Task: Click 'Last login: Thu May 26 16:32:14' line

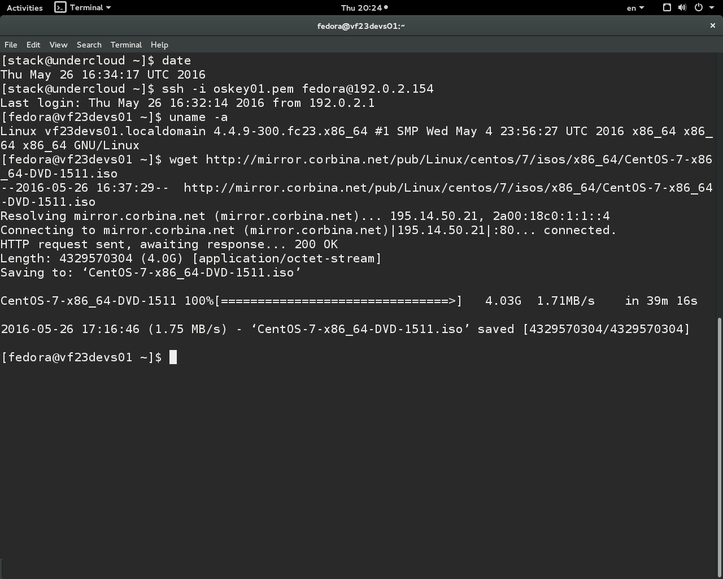Action: [188, 103]
